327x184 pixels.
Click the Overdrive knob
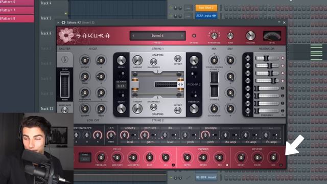(x=85, y=93)
